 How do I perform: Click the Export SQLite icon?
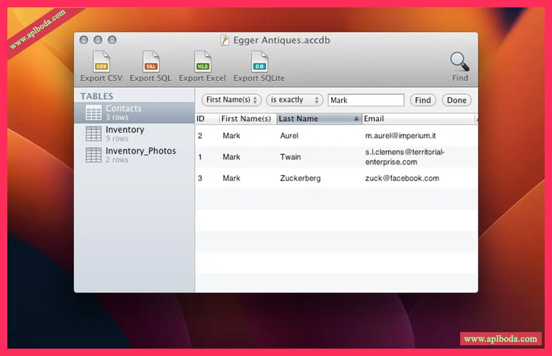click(x=259, y=62)
